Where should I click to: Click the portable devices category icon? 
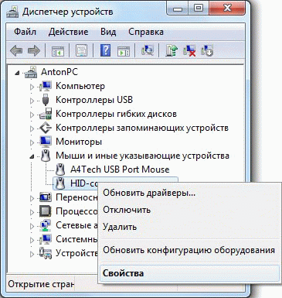[x=46, y=197]
